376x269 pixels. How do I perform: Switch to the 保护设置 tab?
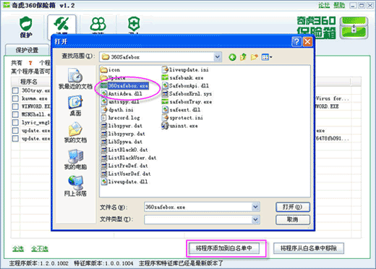(27, 50)
